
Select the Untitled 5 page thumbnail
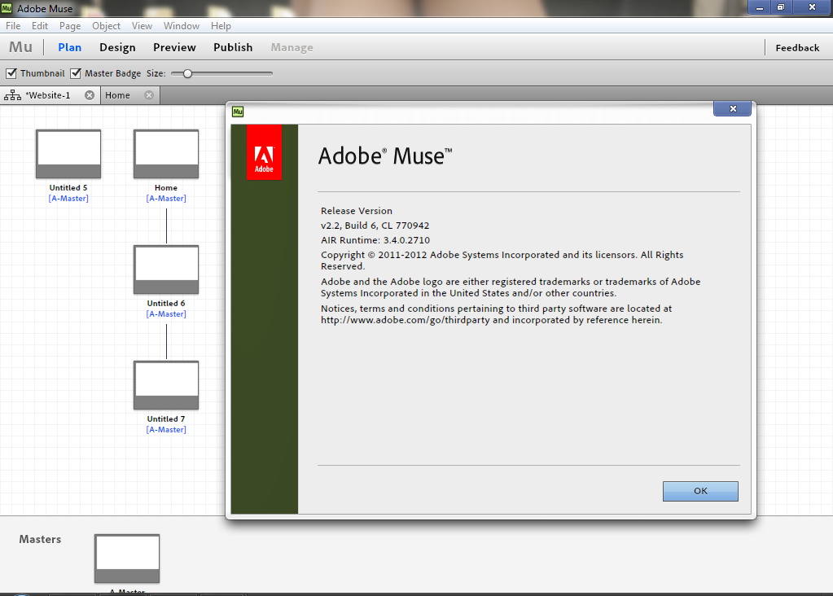(68, 154)
